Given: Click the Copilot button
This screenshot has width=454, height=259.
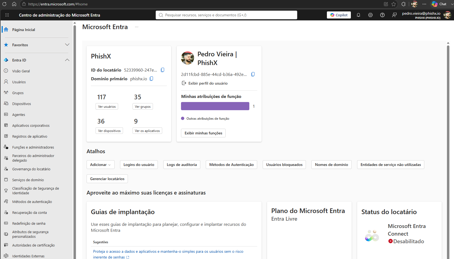Looking at the screenshot, I should click(339, 15).
